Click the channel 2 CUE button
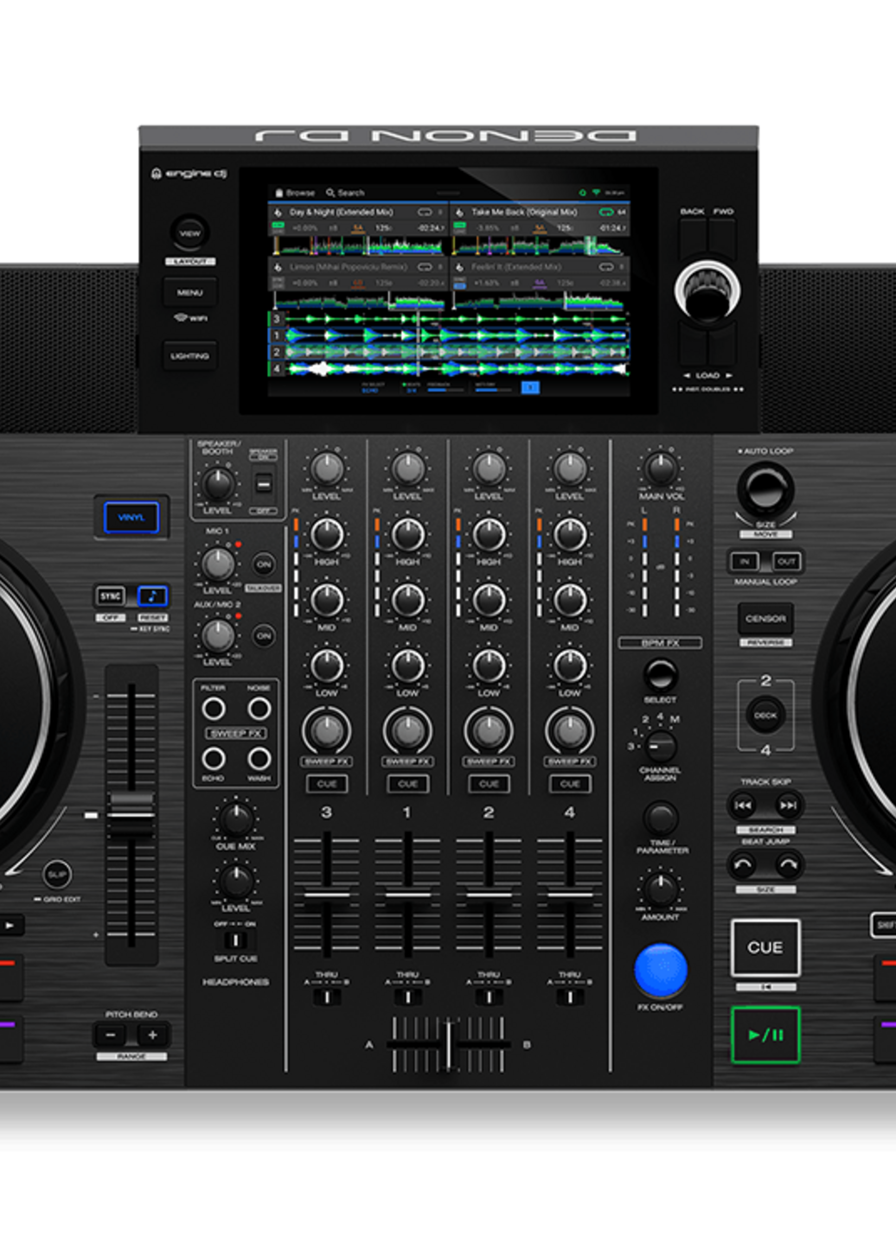Image resolution: width=896 pixels, height=1255 pixels. coord(489,783)
